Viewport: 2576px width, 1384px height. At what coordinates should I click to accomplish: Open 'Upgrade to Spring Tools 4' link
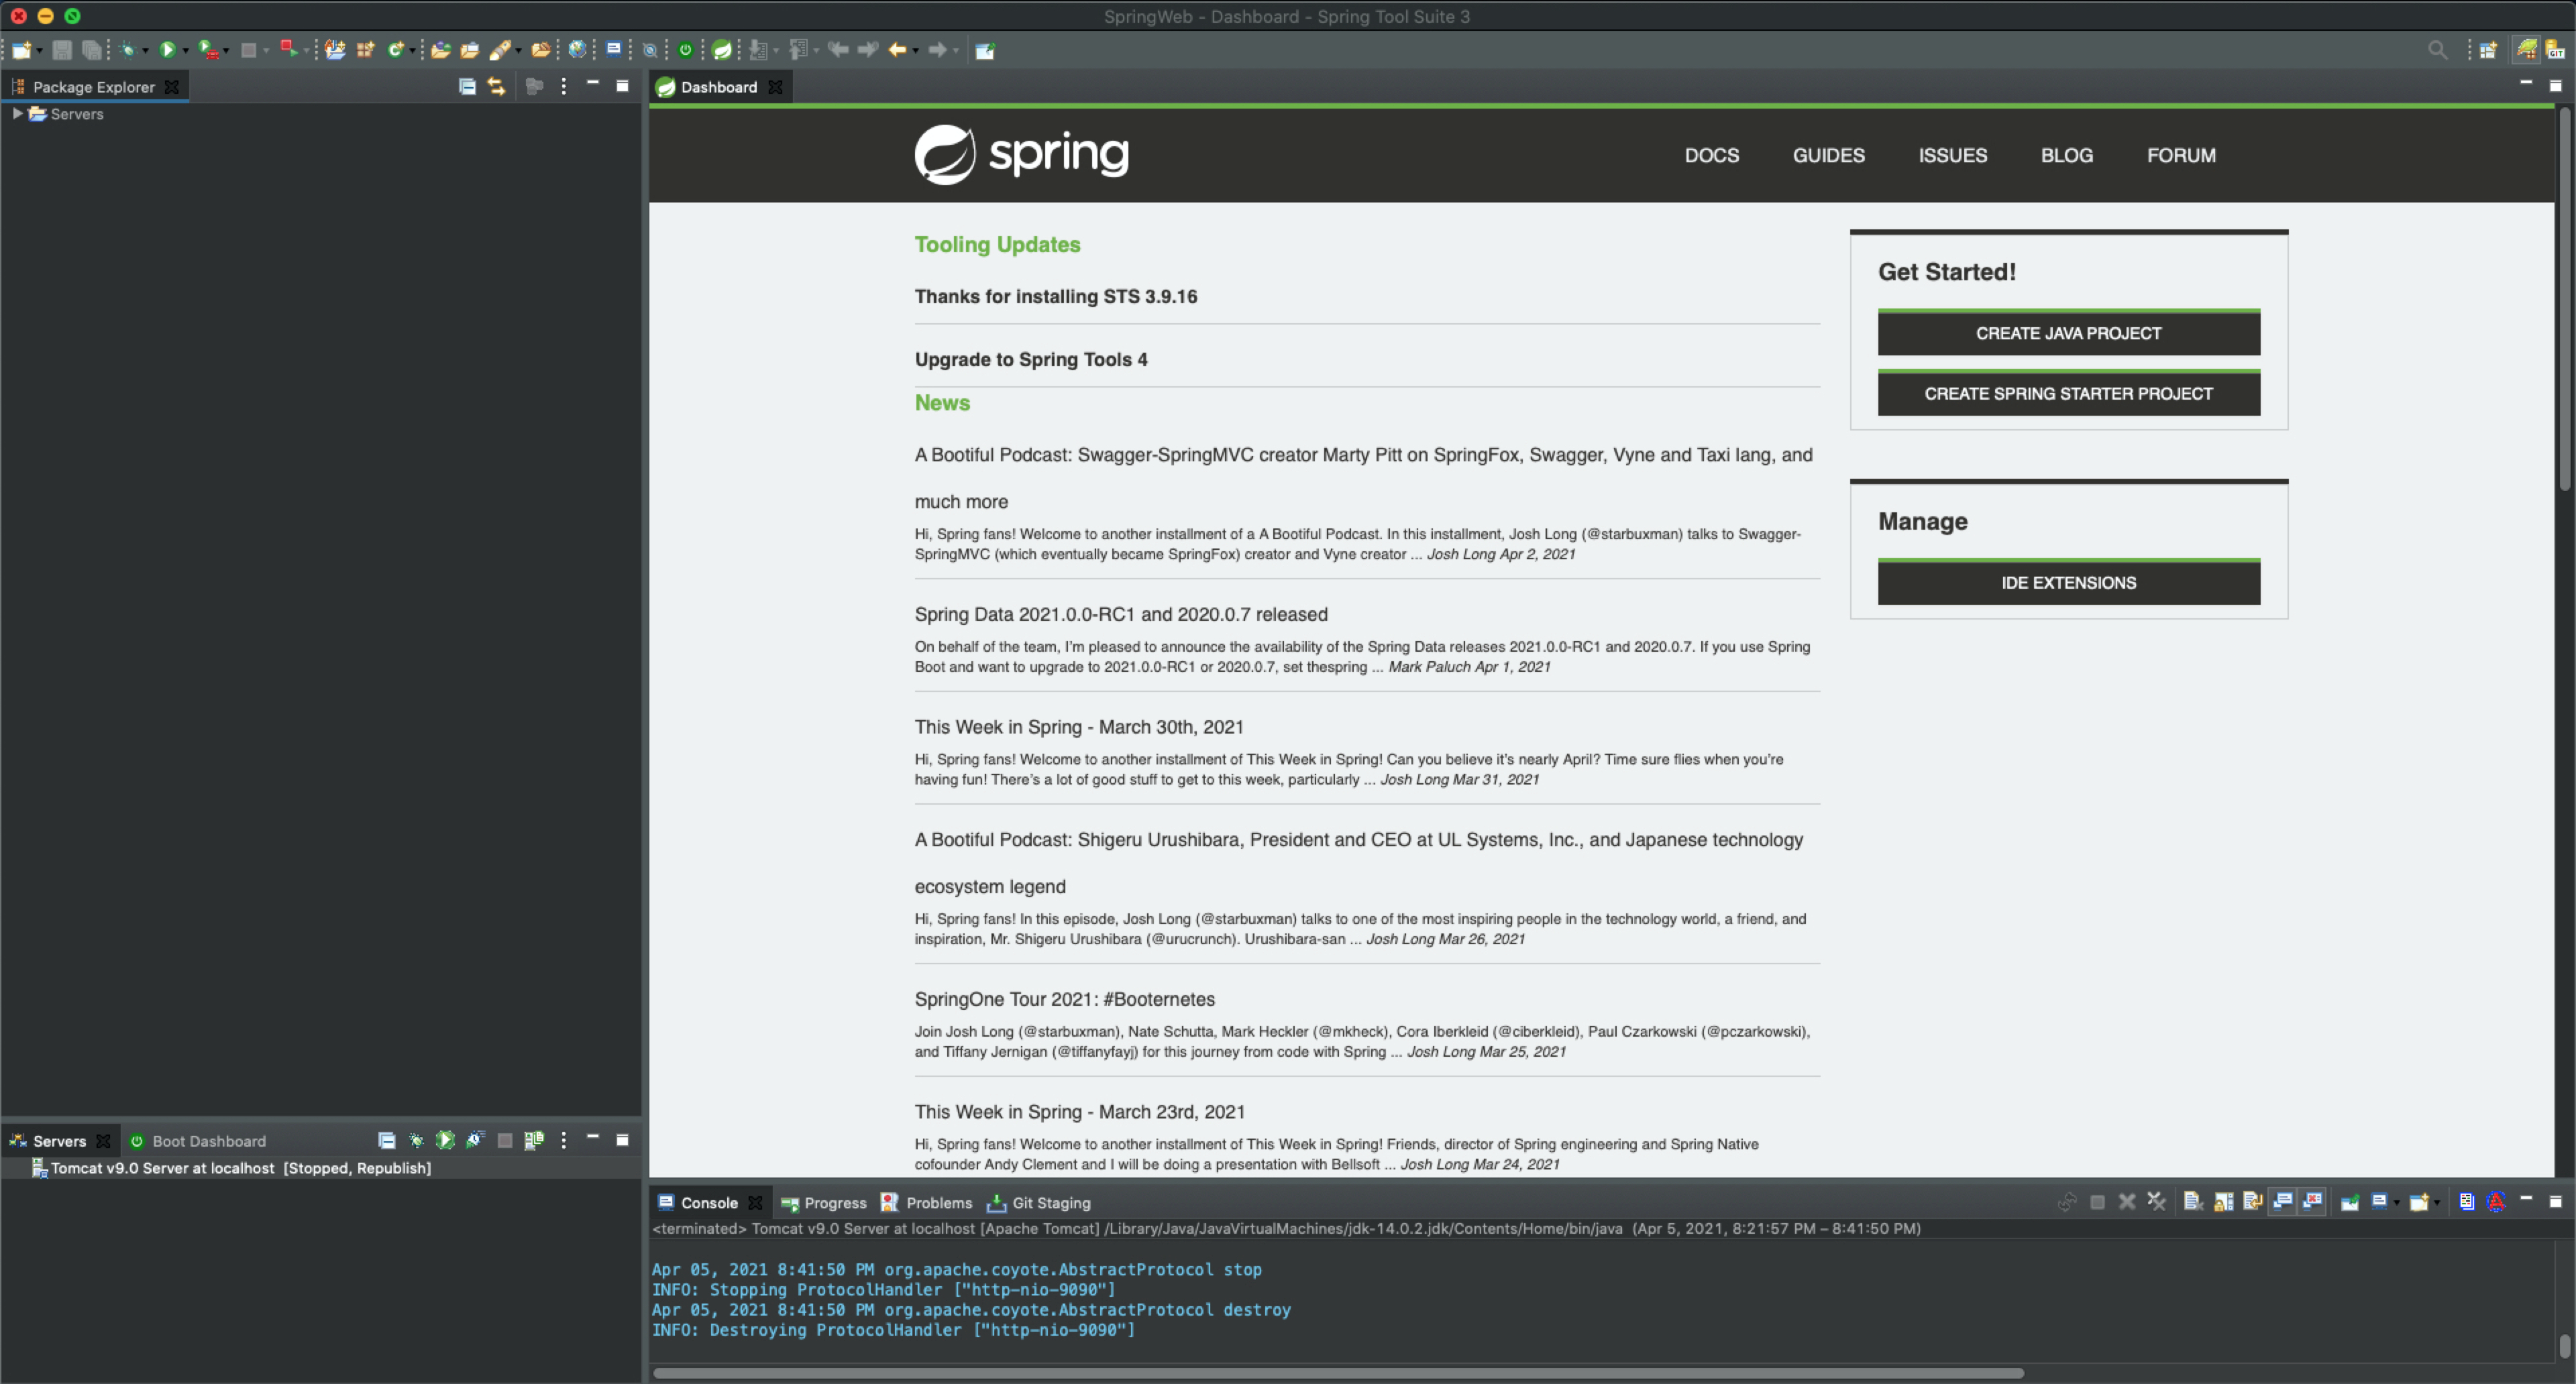click(1031, 359)
